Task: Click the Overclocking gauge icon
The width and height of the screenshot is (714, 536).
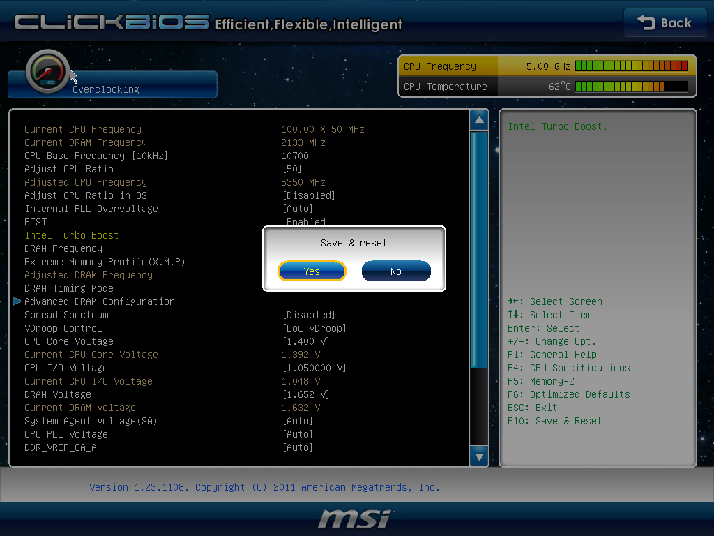Action: pos(47,72)
